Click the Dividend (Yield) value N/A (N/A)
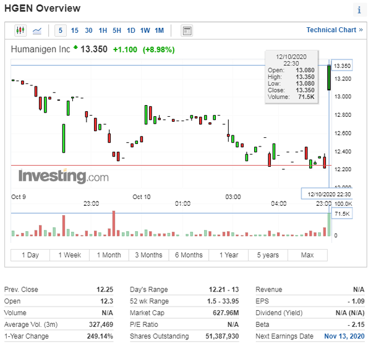 [x=350, y=313]
